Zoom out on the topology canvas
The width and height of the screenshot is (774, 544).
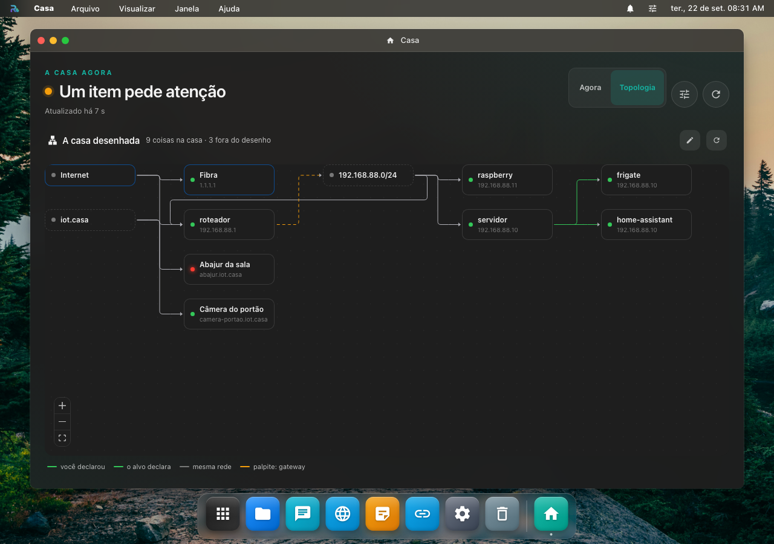(62, 422)
